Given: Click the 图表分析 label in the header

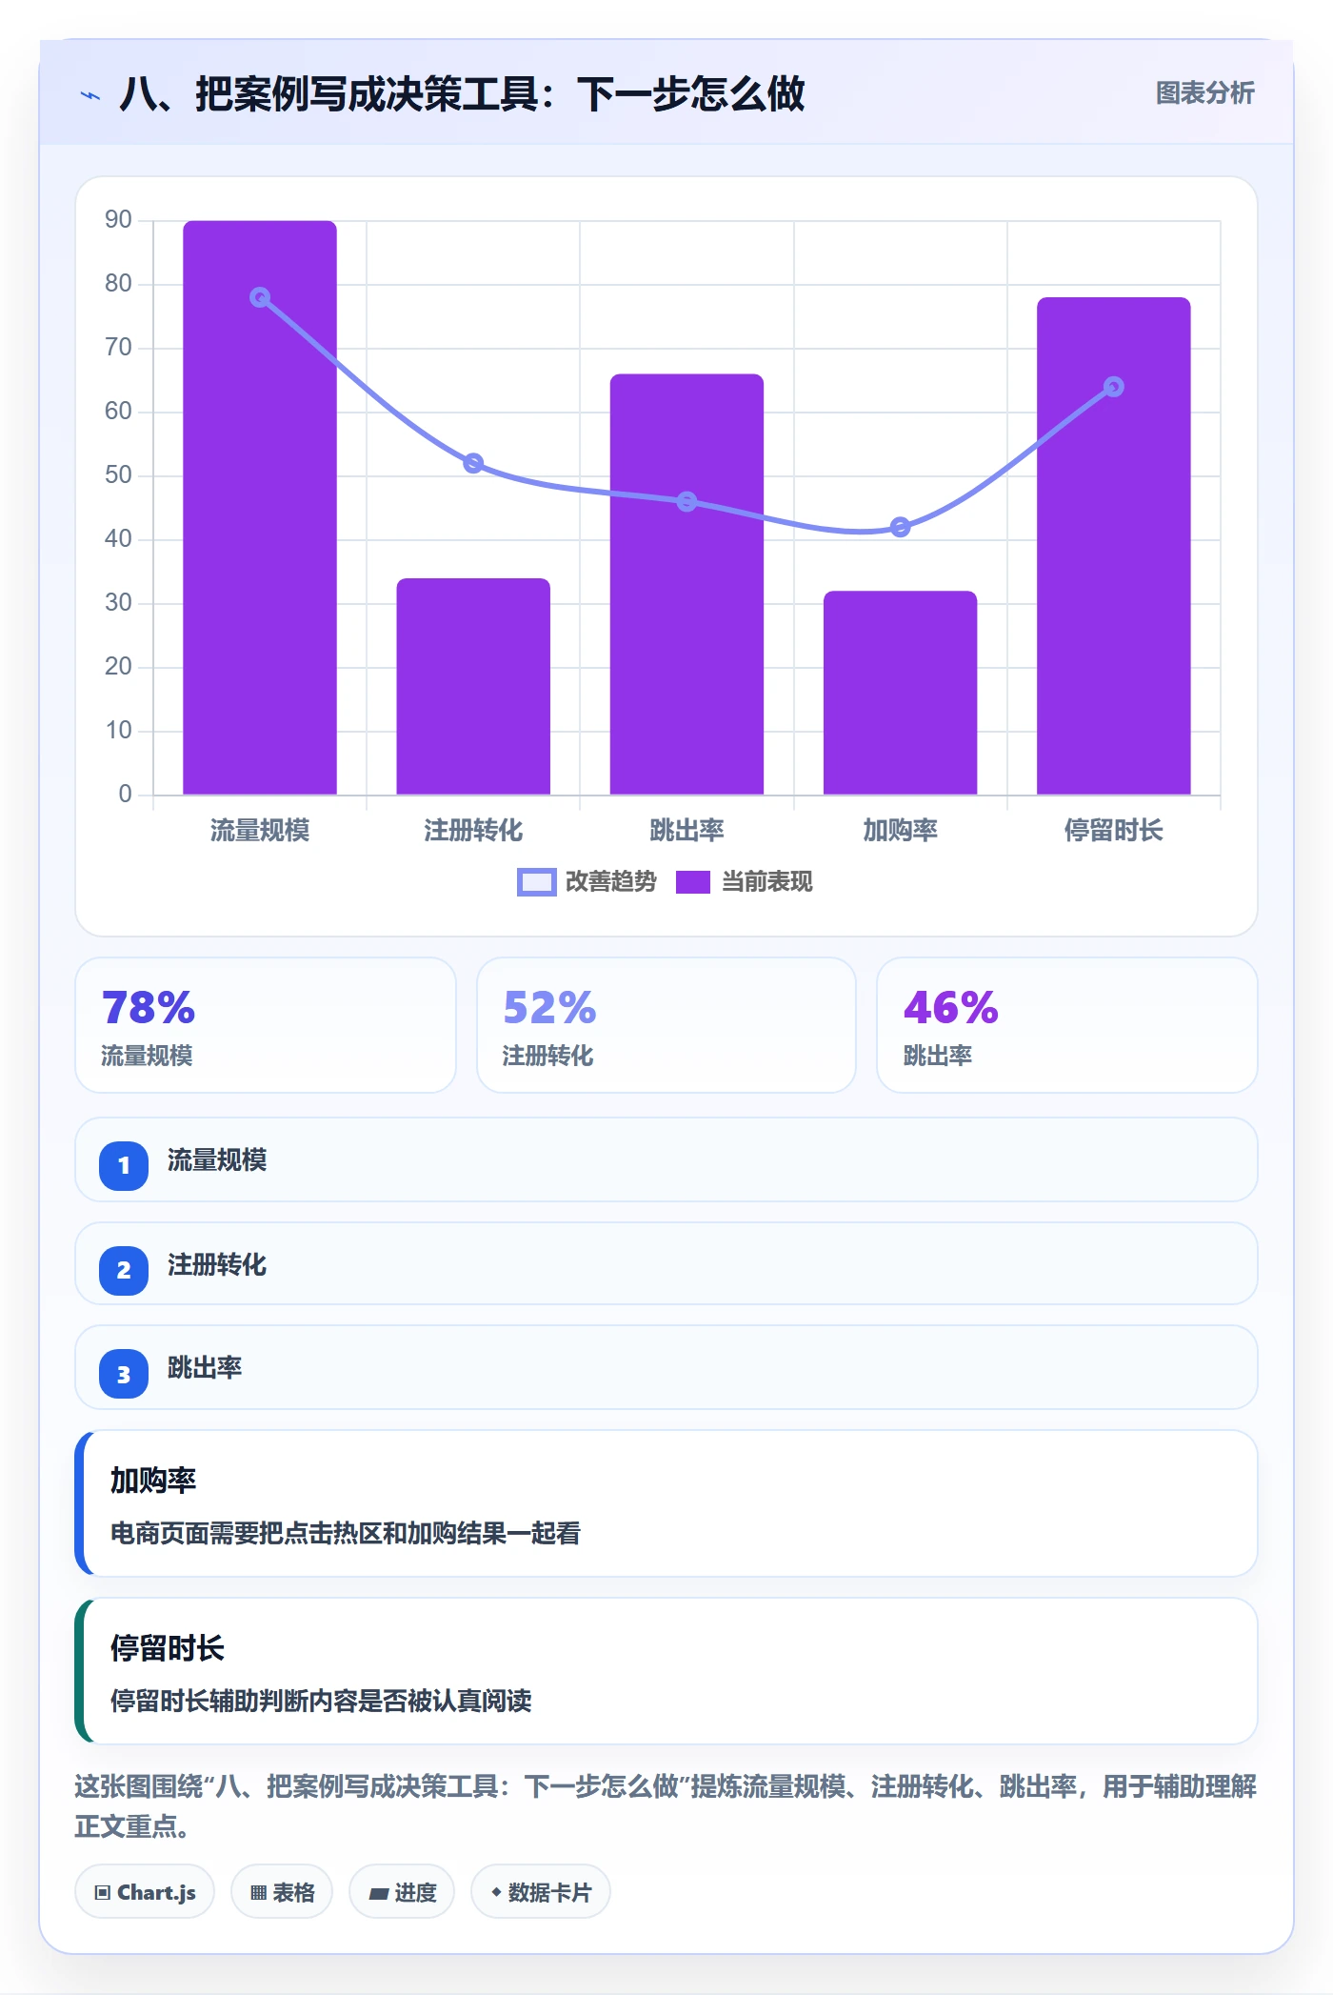Looking at the screenshot, I should (x=1204, y=93).
